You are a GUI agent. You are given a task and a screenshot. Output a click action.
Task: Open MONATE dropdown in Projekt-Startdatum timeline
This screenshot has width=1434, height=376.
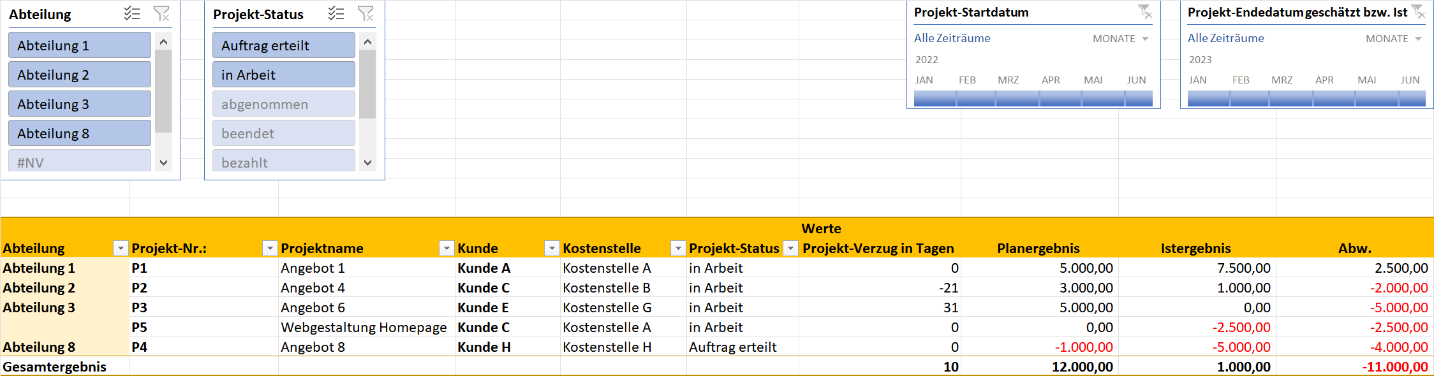[1121, 38]
